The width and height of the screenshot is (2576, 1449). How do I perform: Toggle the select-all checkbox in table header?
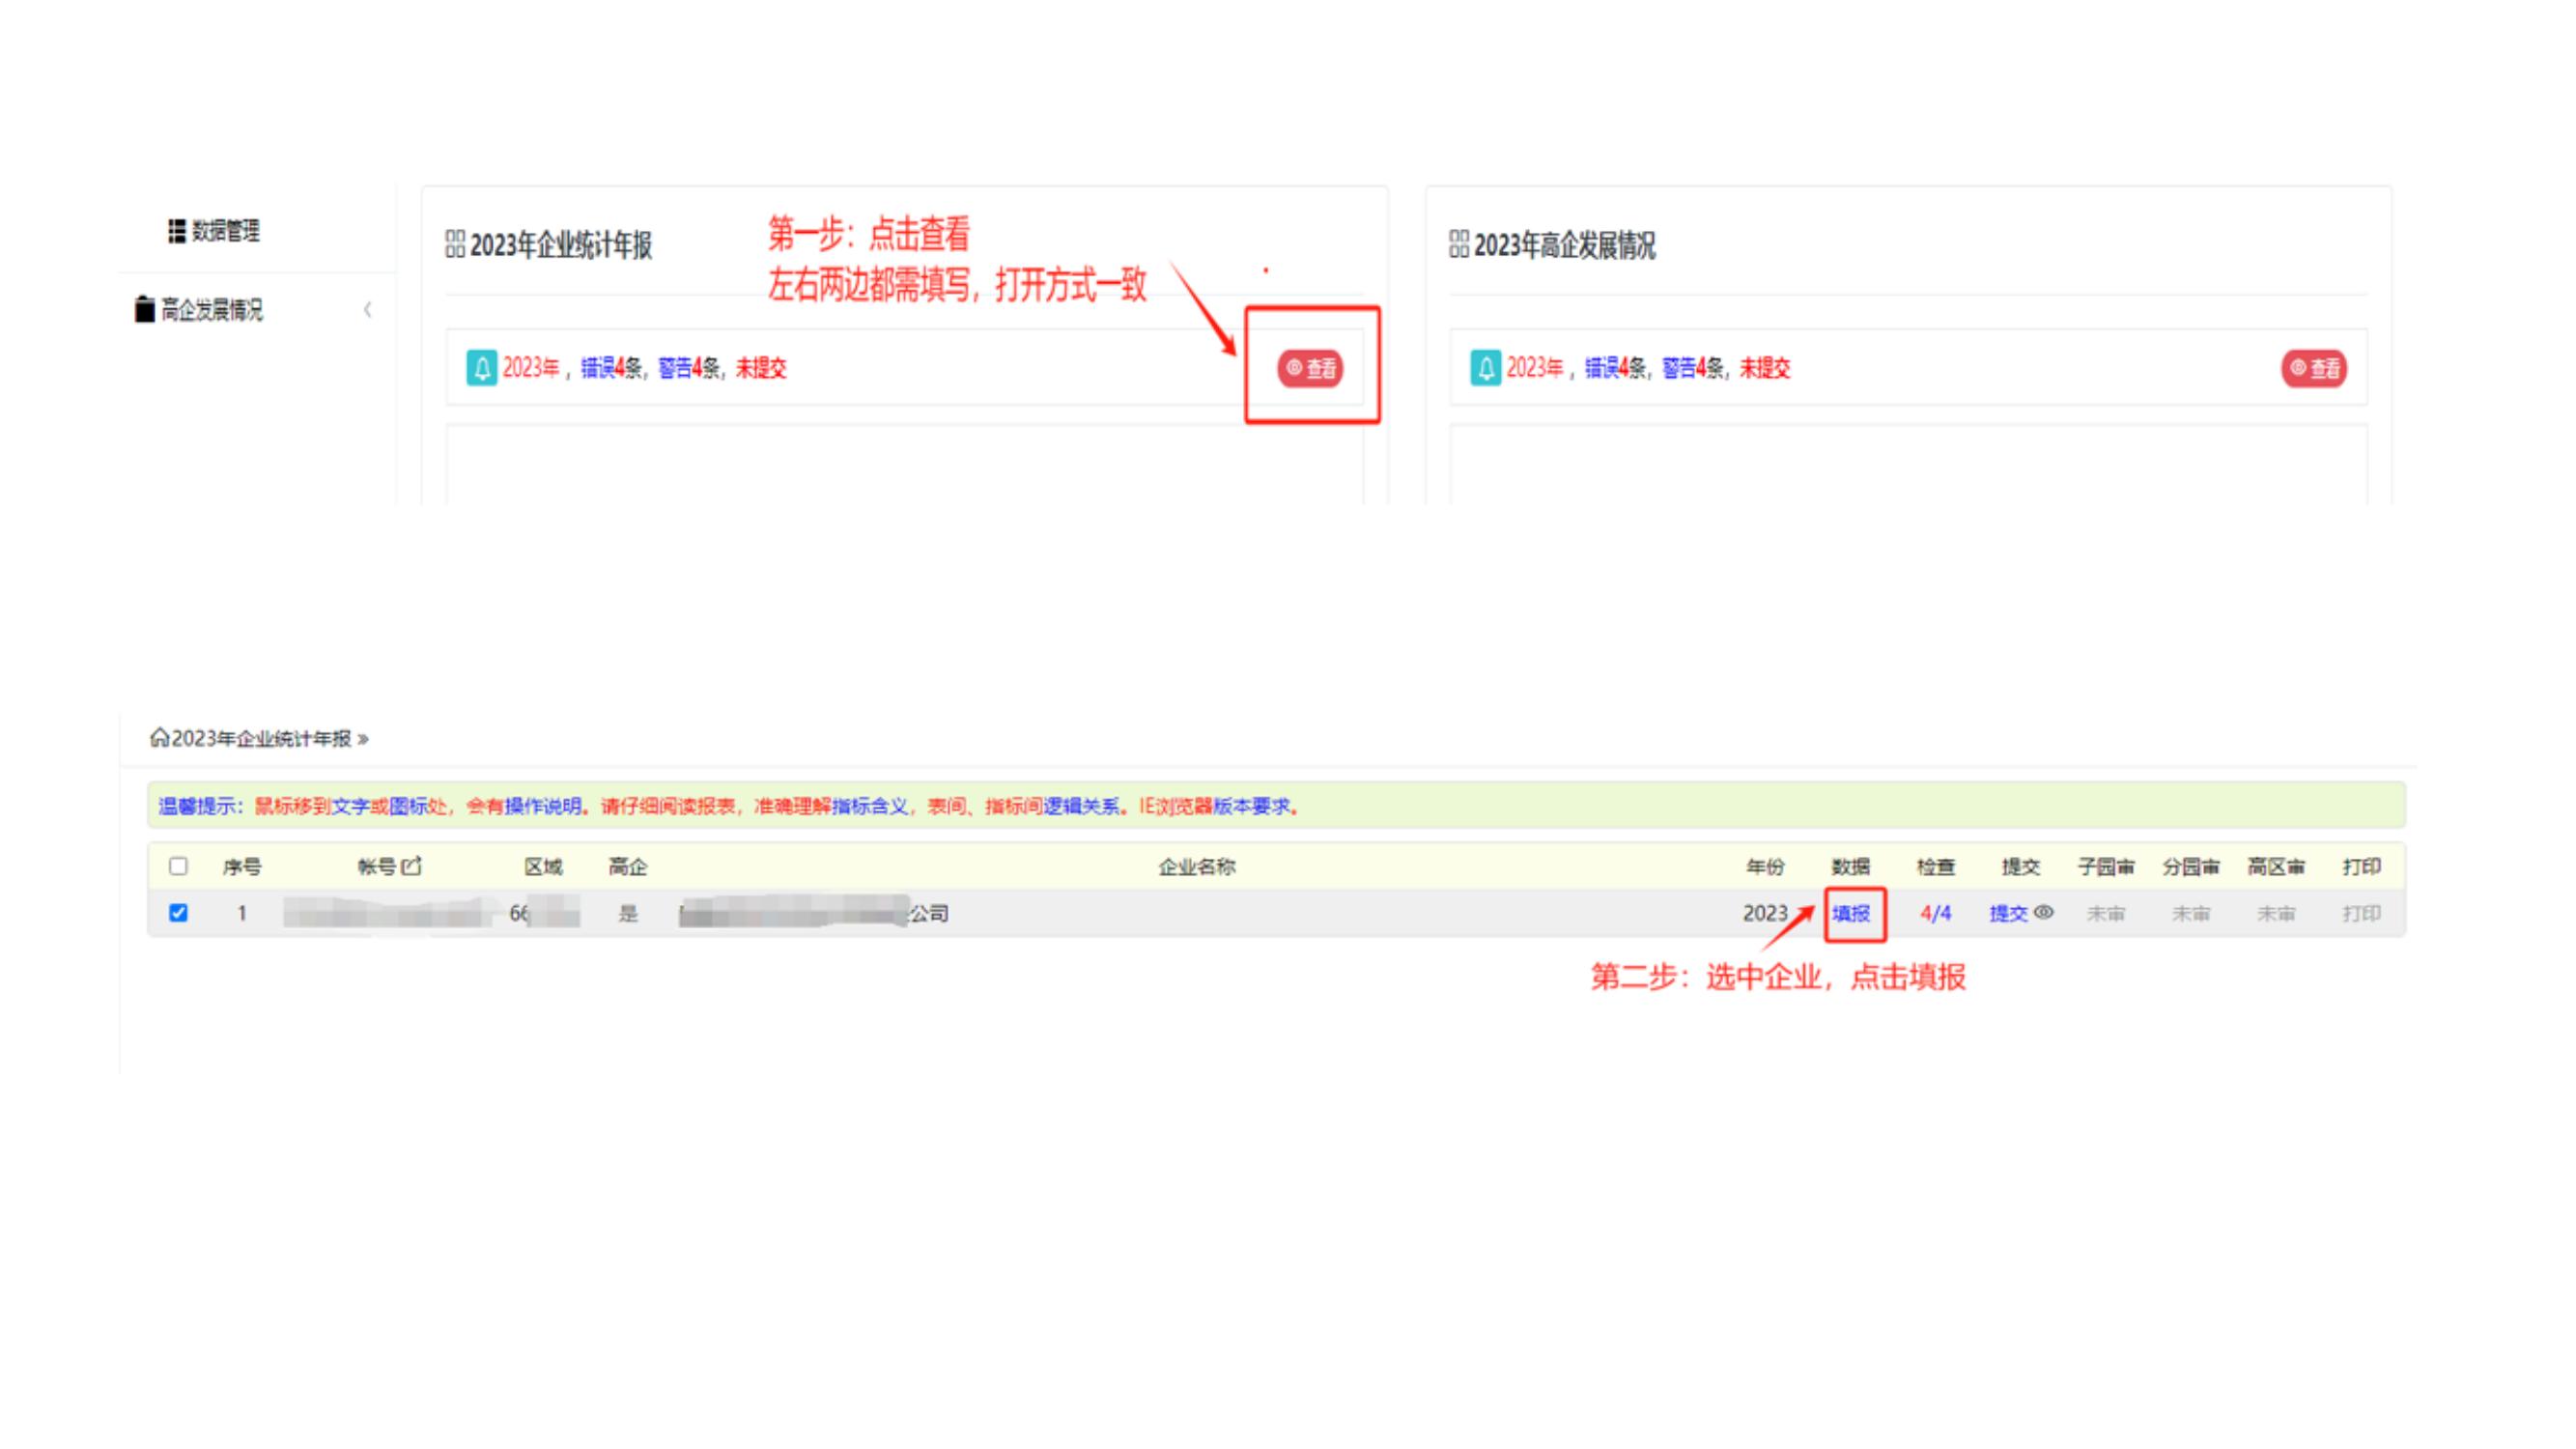click(x=178, y=866)
